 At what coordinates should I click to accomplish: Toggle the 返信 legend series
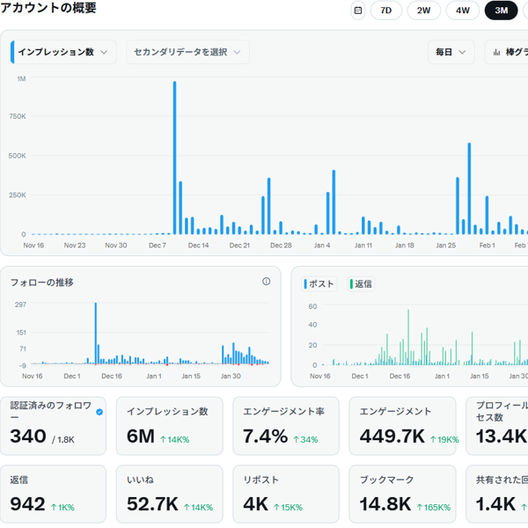coord(361,284)
